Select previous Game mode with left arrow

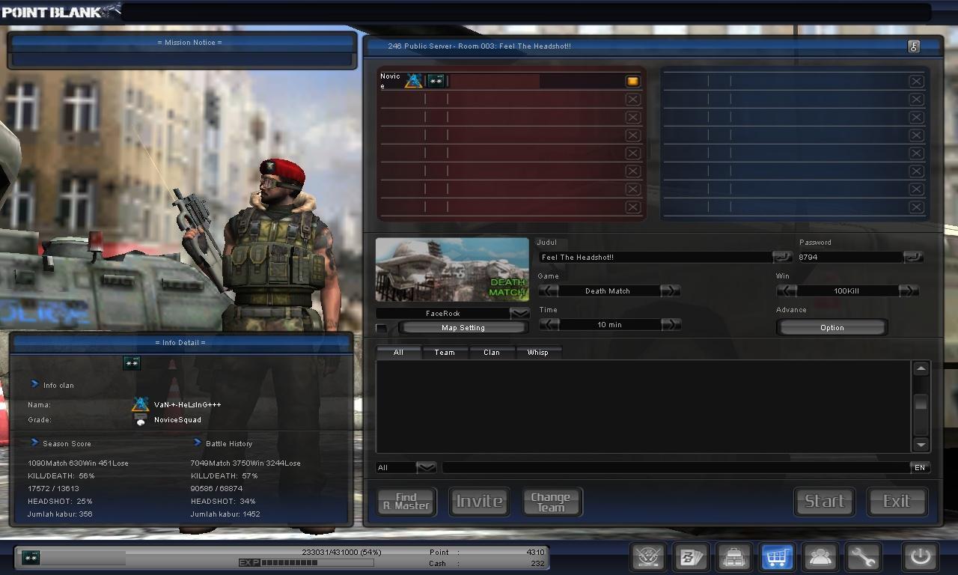point(549,290)
